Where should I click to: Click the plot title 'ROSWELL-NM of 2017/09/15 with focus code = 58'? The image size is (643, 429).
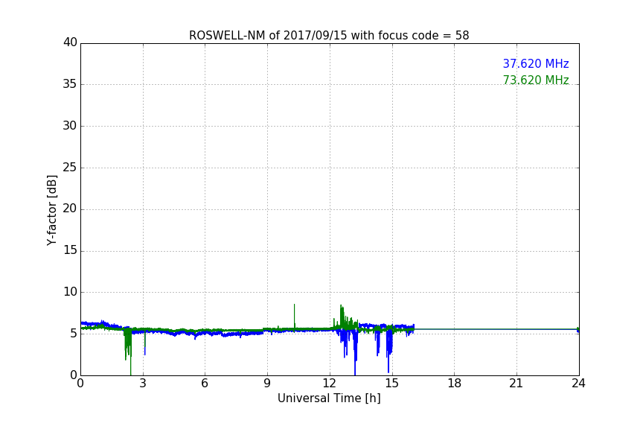click(x=329, y=36)
